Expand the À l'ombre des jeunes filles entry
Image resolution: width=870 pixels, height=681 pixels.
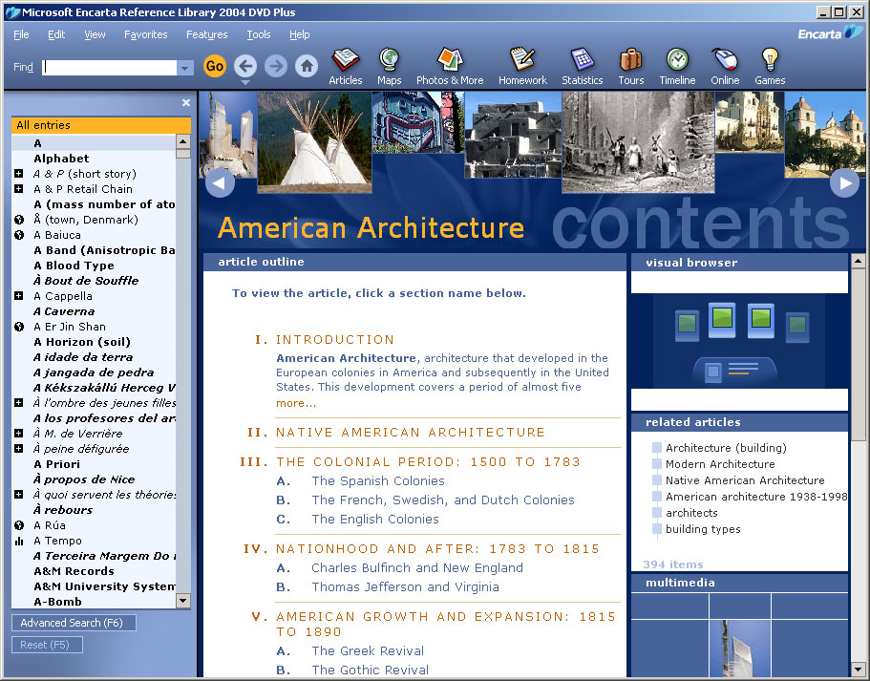pyautogui.click(x=19, y=403)
